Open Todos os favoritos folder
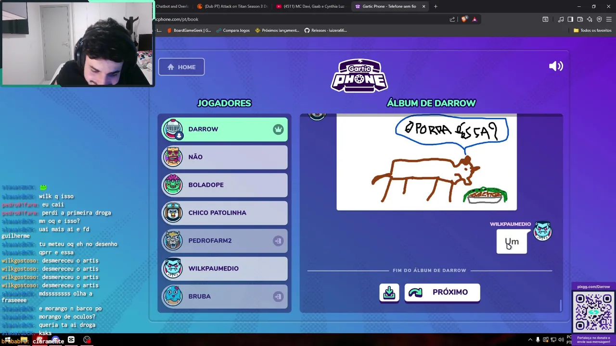 pos(592,30)
